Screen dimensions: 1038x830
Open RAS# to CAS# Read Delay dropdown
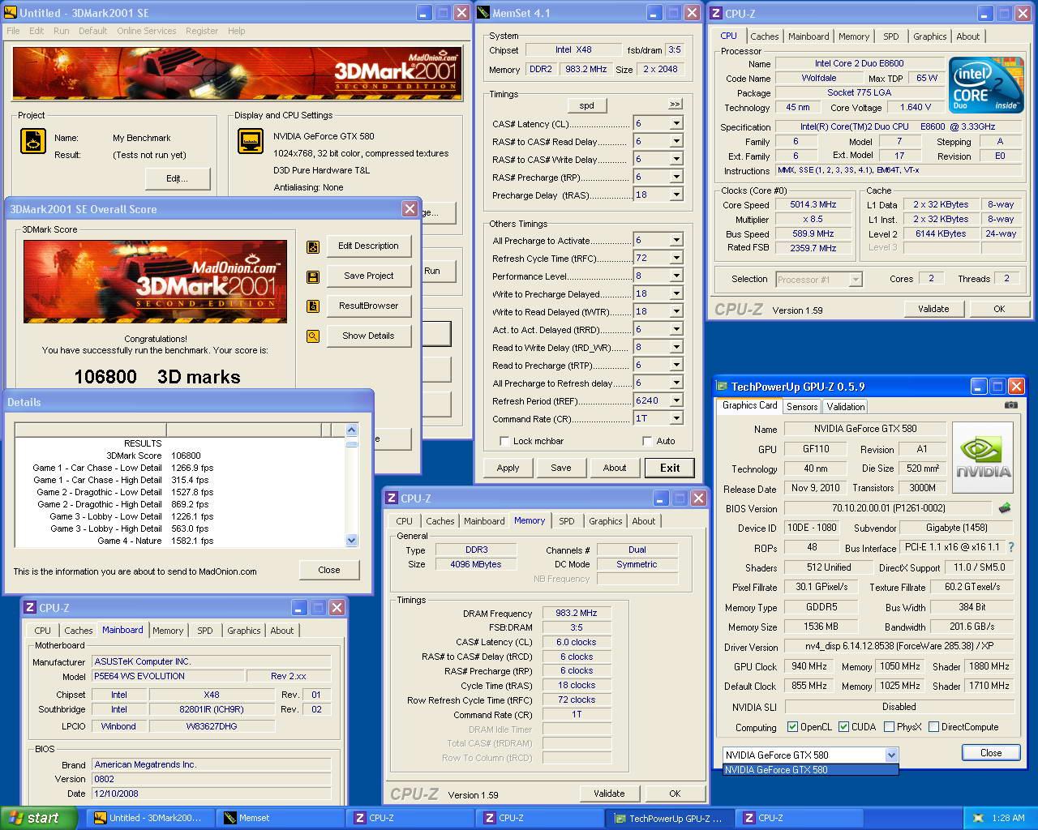[x=676, y=142]
